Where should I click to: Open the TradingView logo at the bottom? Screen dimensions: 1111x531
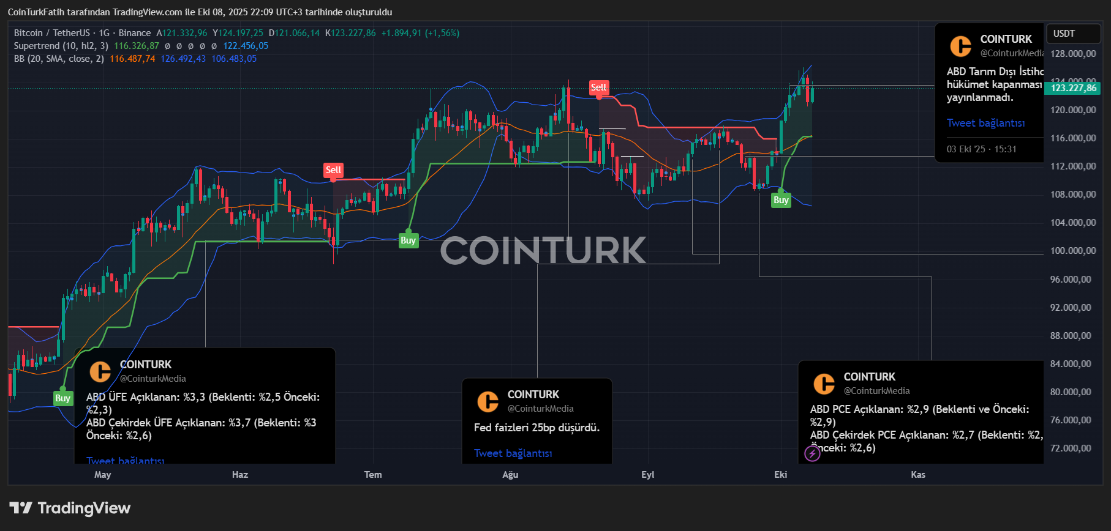pyautogui.click(x=70, y=508)
